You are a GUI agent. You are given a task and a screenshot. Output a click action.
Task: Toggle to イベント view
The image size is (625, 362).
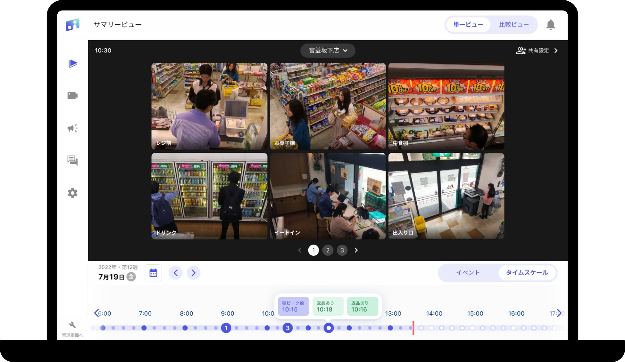(x=468, y=273)
